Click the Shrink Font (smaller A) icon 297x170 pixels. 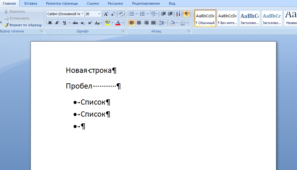(113, 14)
